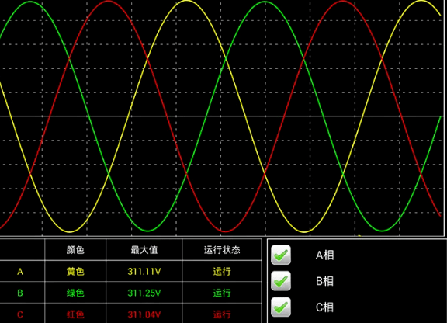This screenshot has height=323, width=447.
Task: Click the 311.25V maximum value
Action: click(144, 293)
